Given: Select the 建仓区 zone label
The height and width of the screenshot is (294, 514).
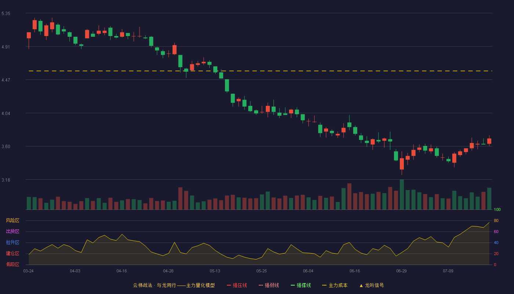Looking at the screenshot, I should click(12, 254).
